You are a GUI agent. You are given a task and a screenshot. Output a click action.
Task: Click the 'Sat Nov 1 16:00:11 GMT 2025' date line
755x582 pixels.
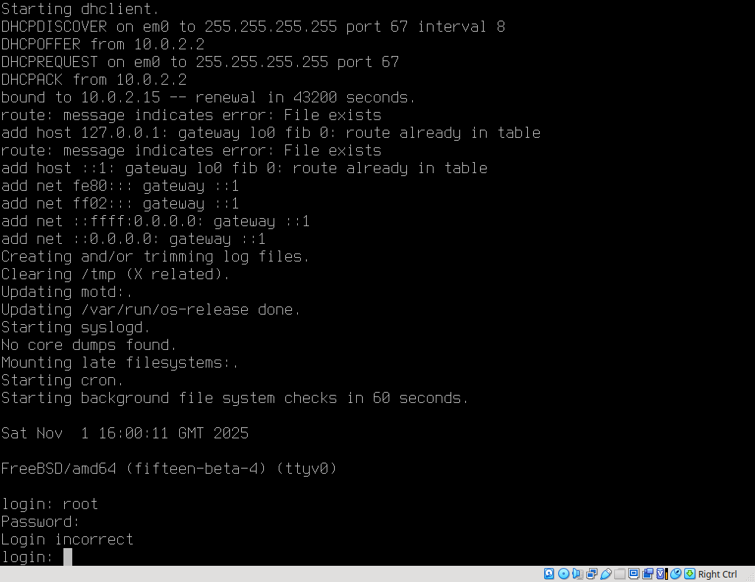[125, 433]
